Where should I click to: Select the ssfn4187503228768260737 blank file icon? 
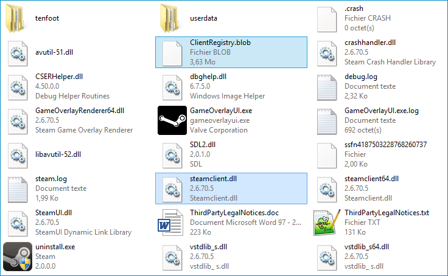pos(327,156)
